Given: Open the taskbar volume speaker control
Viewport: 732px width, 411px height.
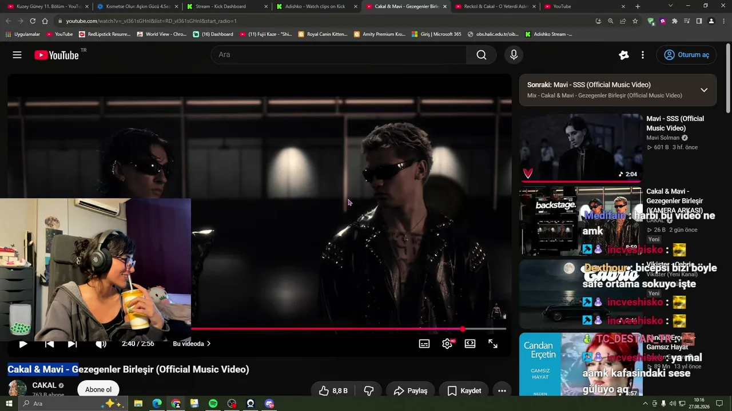Looking at the screenshot, I should (x=673, y=404).
